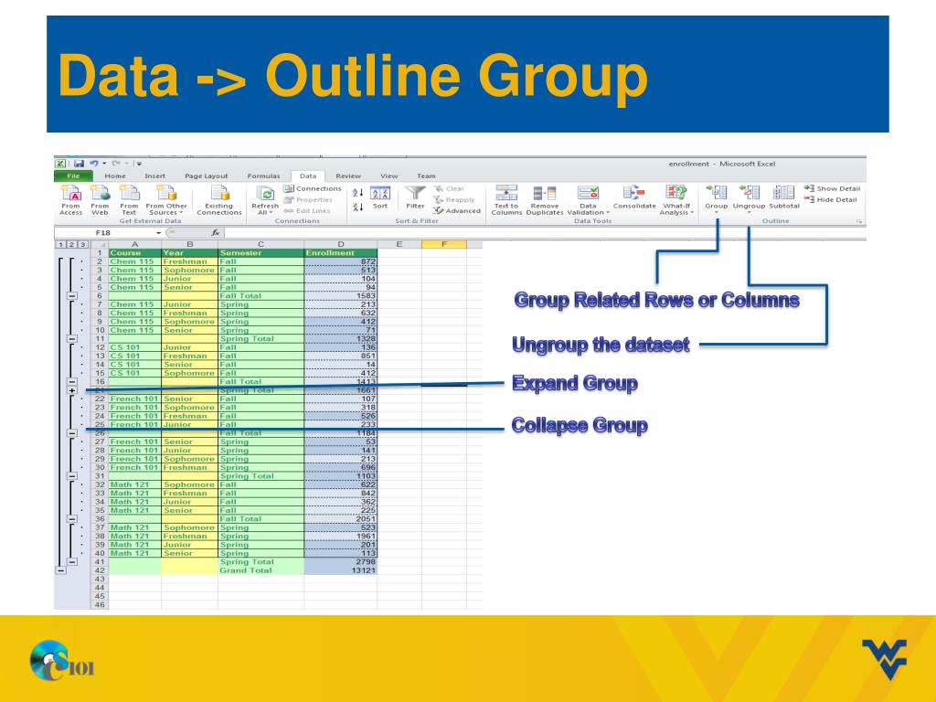Click Remove Duplicates

(545, 200)
